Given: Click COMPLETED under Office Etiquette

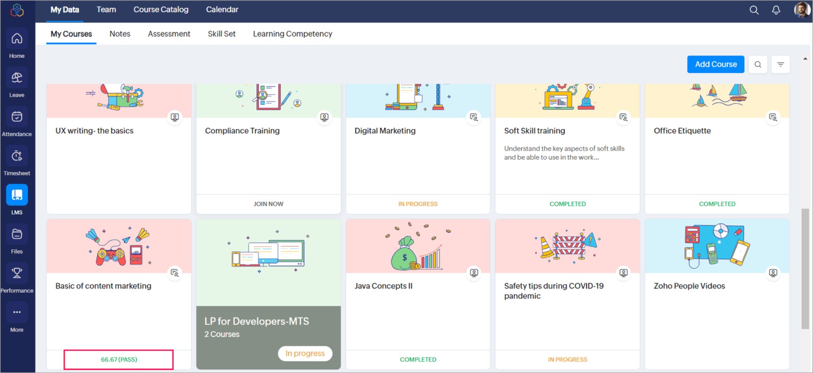Looking at the screenshot, I should (717, 204).
